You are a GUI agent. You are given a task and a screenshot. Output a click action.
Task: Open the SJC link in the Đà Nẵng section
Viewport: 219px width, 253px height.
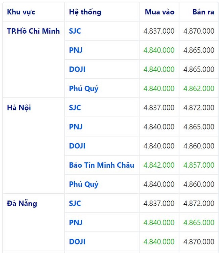(75, 204)
